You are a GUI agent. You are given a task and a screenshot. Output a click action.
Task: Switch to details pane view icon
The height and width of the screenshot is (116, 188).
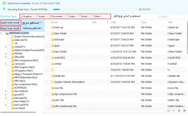click(x=184, y=111)
